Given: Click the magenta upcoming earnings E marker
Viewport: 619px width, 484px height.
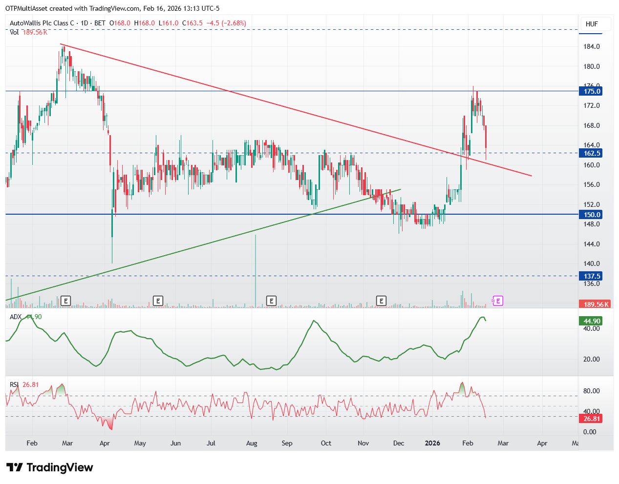Looking at the screenshot, I should tap(498, 301).
